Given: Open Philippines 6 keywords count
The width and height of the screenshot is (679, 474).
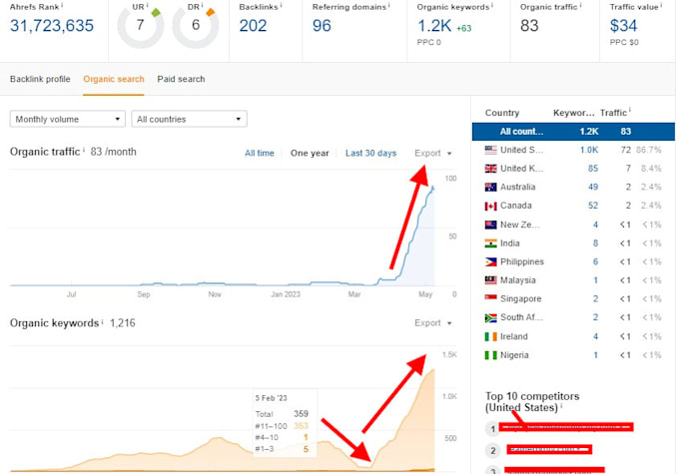Looking at the screenshot, I should [595, 261].
